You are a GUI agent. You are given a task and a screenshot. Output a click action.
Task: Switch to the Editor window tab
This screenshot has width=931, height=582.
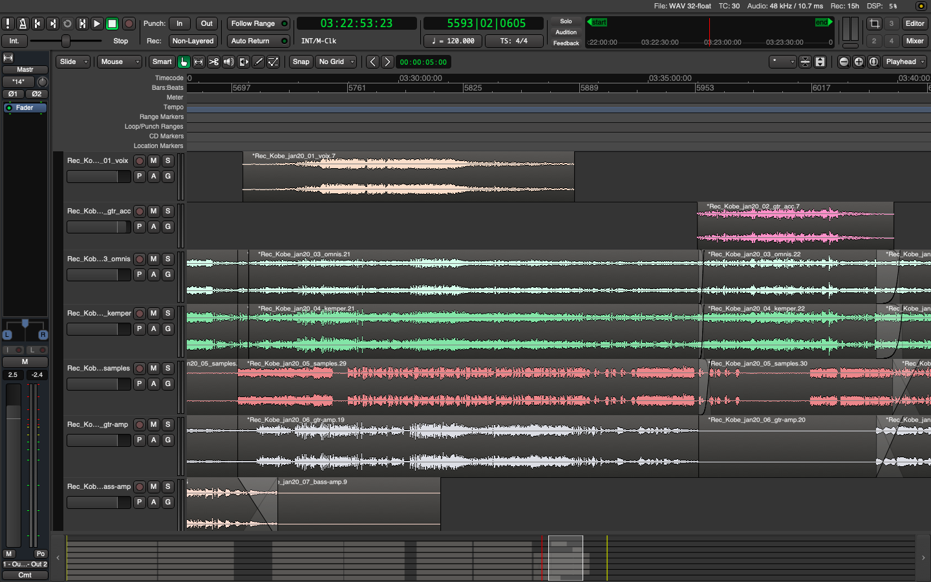[914, 23]
